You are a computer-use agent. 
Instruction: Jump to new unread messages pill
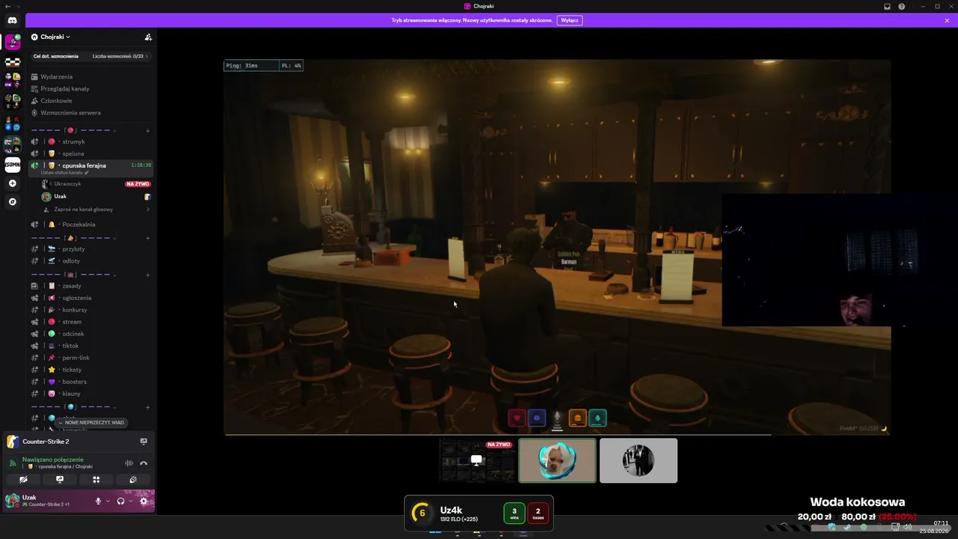[x=91, y=422]
